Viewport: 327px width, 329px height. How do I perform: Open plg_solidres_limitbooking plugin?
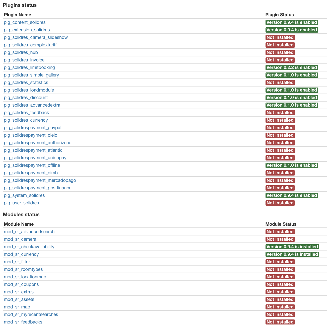pos(29,67)
